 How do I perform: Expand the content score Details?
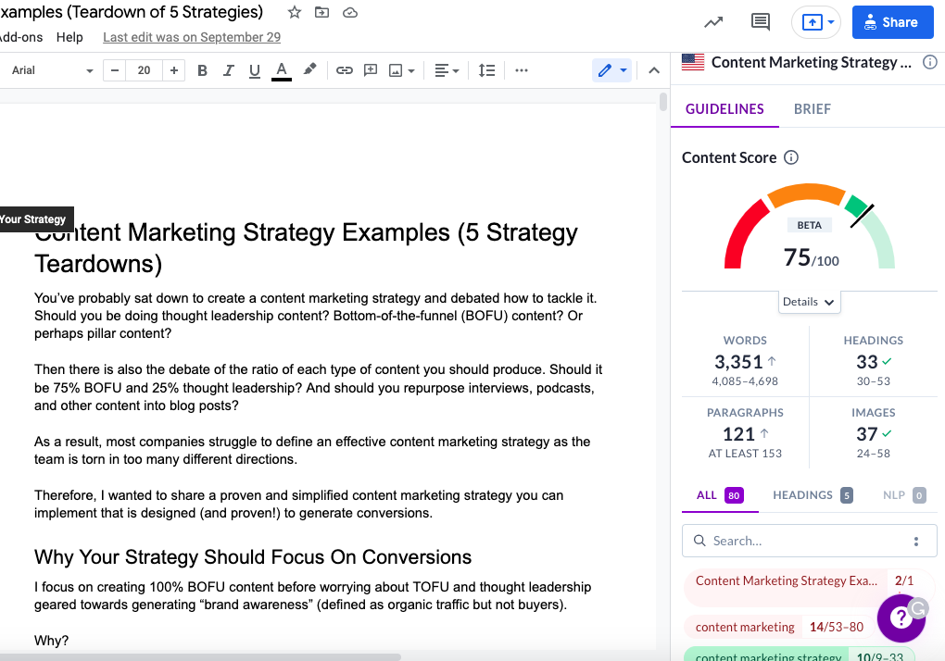[x=809, y=302]
